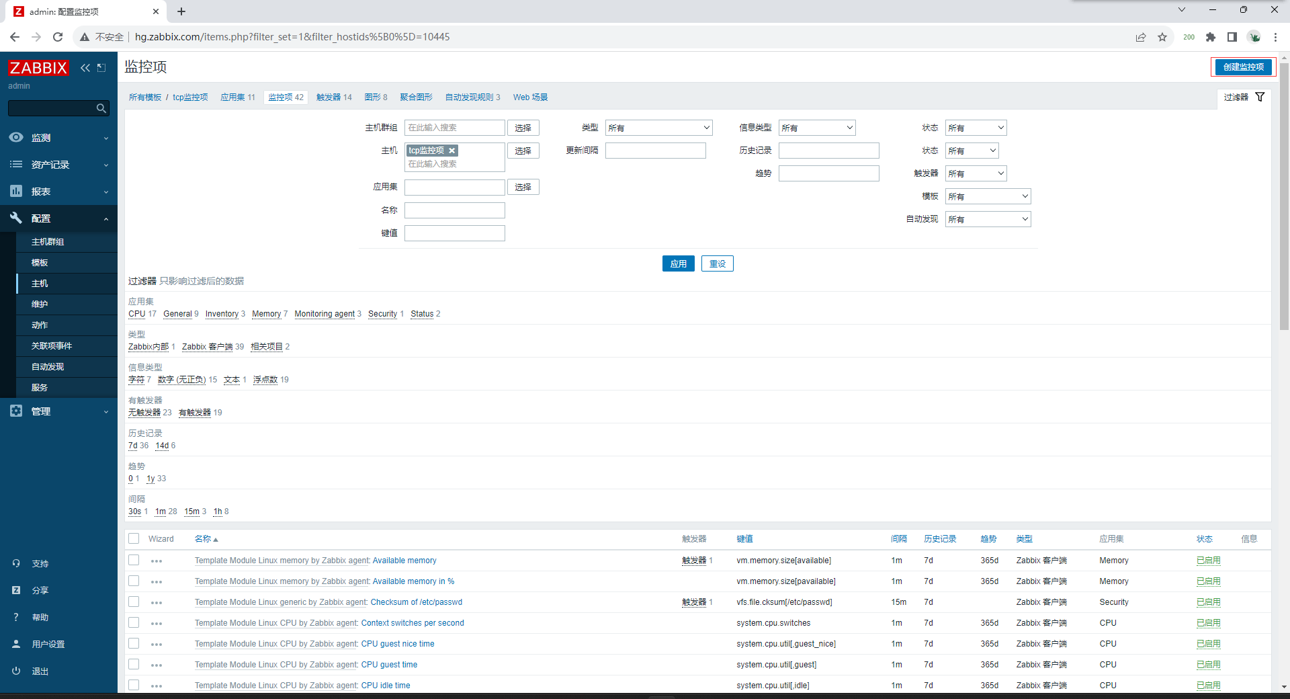This screenshot has height=699, width=1290.
Task: Switch to 自动发现规则 3 tab
Action: 472,97
